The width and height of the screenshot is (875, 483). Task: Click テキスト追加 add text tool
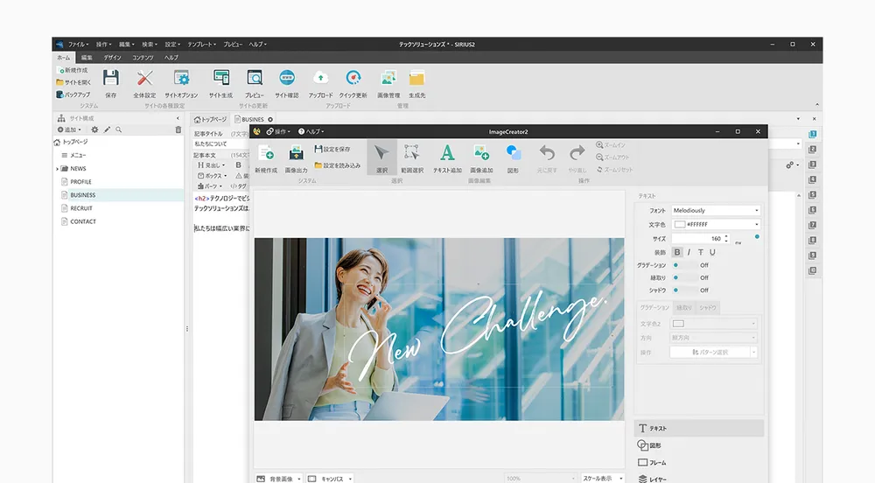(x=447, y=159)
